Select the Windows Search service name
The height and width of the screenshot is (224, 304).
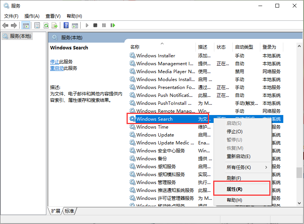tap(154, 119)
